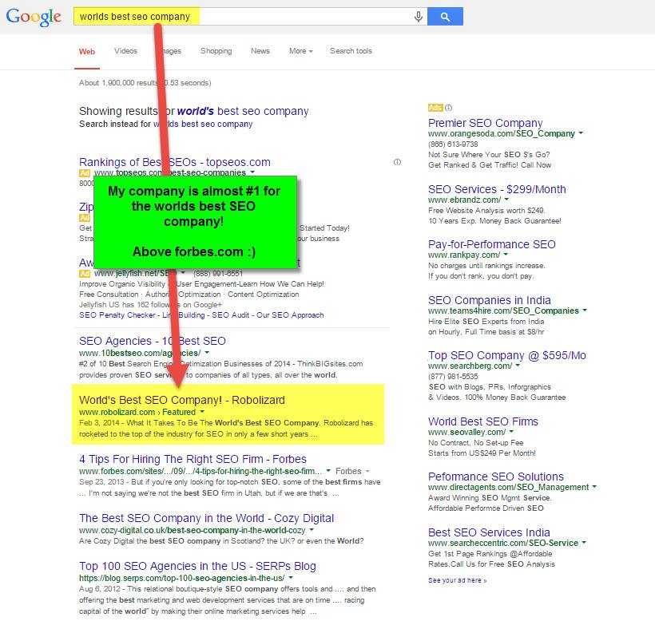Open the 'Our SEO Approach' sitelink
Image resolution: width=655 pixels, height=621 pixels.
[x=290, y=315]
